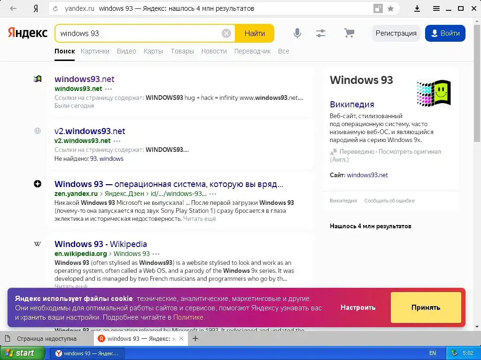Start voice search with the microphone icon
Screen dimensions: 481x360
(x=297, y=33)
